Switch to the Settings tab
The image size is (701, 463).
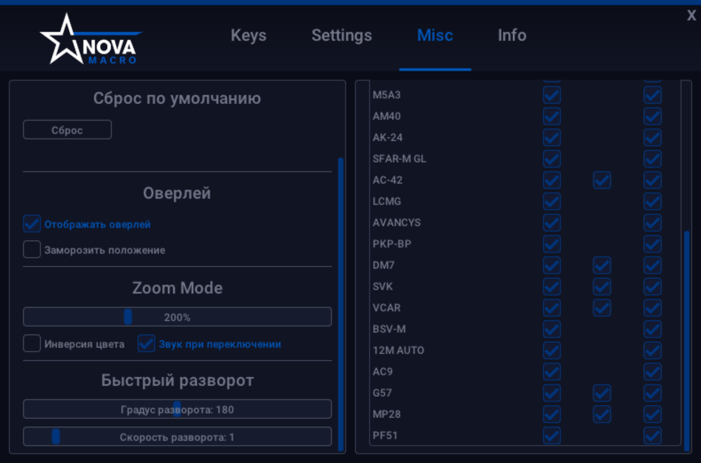click(x=341, y=35)
